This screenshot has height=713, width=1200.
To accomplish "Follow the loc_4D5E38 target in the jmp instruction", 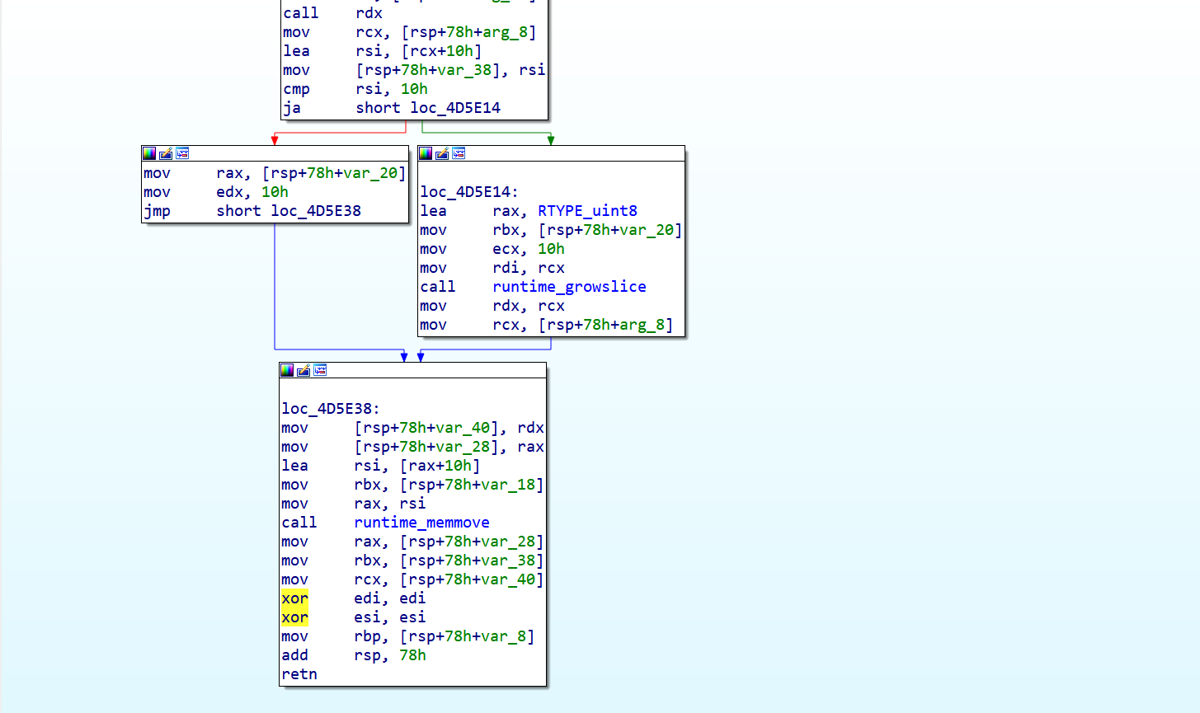I will (316, 211).
